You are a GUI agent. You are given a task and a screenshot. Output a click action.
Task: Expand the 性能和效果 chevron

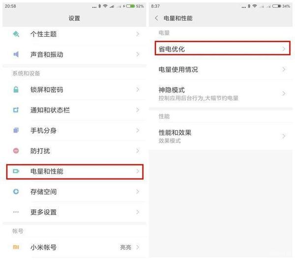coord(284,136)
